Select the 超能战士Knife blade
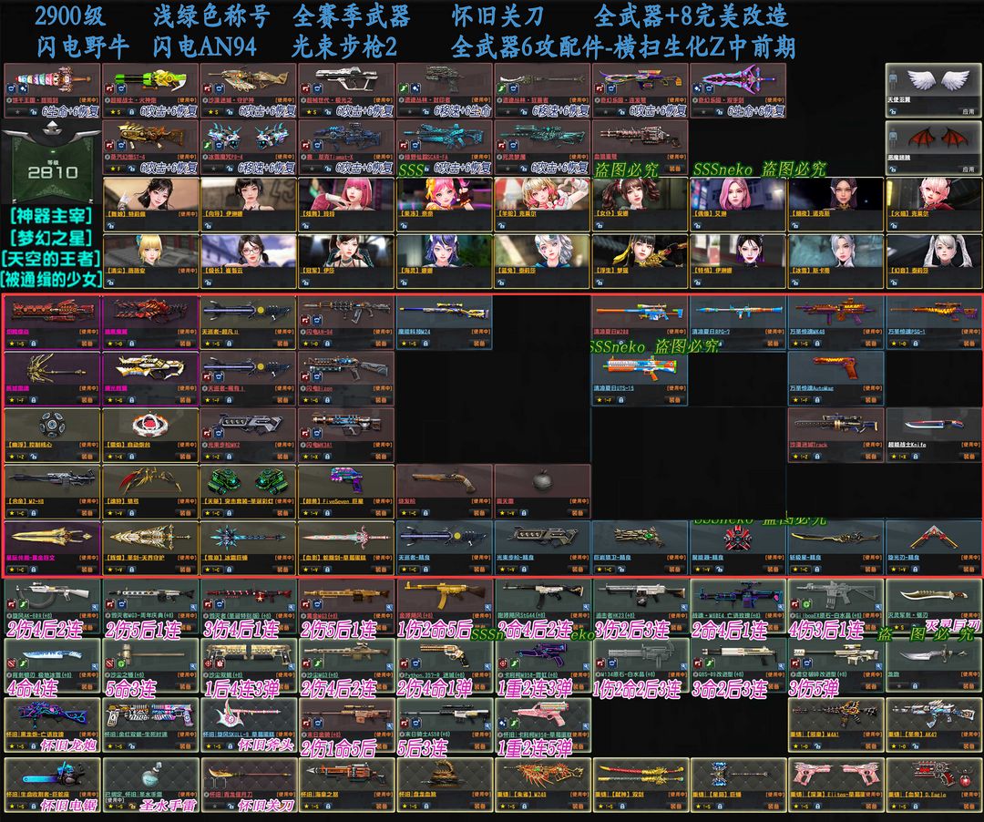 [x=934, y=436]
